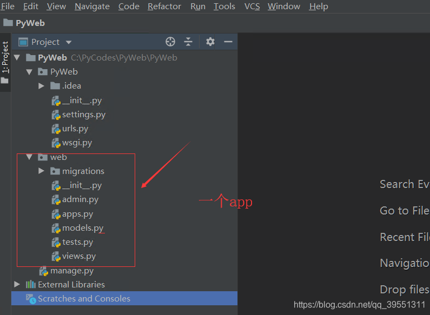
Task: Click the PyWeb breadcrumb folder icon
Action: tap(8, 23)
